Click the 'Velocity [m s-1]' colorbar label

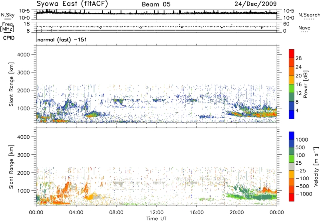point(316,166)
